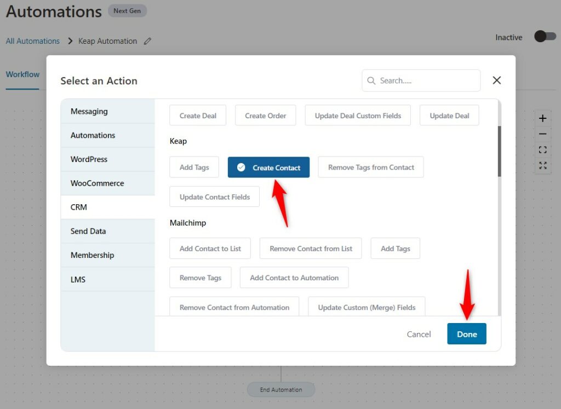Zoom out the workflow canvas
The image size is (561, 409).
[x=542, y=134]
